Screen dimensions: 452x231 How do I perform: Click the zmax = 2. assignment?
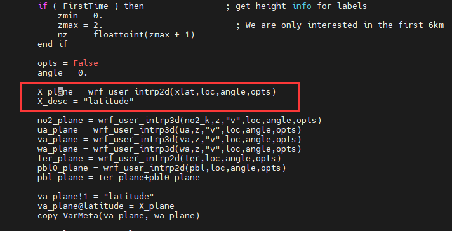(x=80, y=25)
